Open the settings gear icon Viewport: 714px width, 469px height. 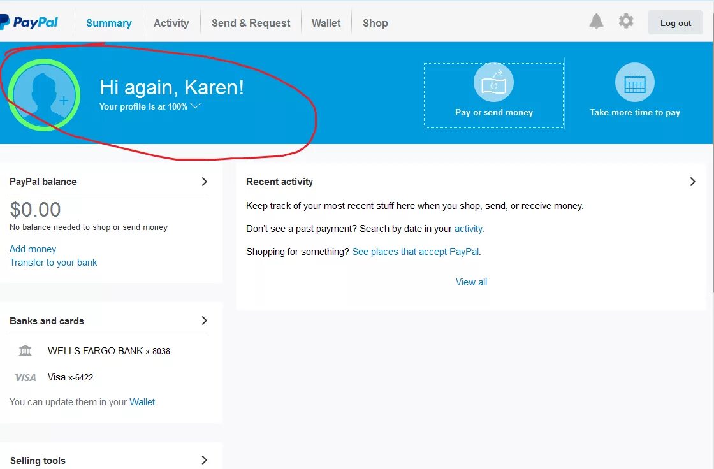click(626, 21)
